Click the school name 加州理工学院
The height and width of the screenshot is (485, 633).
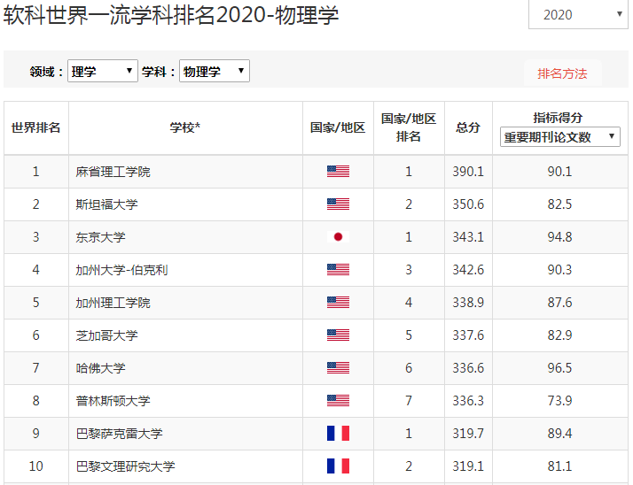[113, 303]
